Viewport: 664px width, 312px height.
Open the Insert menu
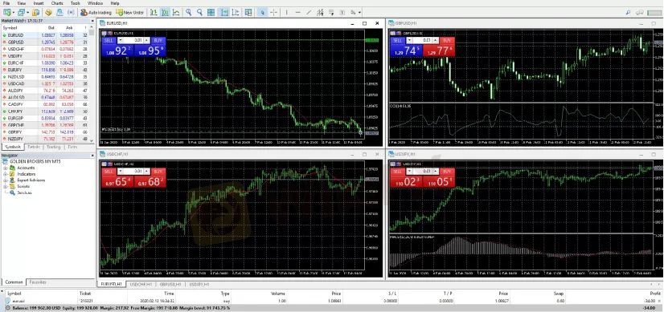click(x=39, y=3)
